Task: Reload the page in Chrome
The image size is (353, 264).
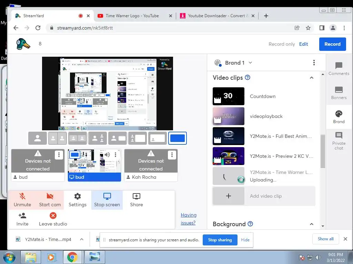Action: tap(38, 28)
